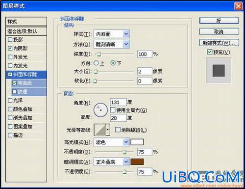Open the 暗调模式 shadow mode dropdown

[x=112, y=162]
